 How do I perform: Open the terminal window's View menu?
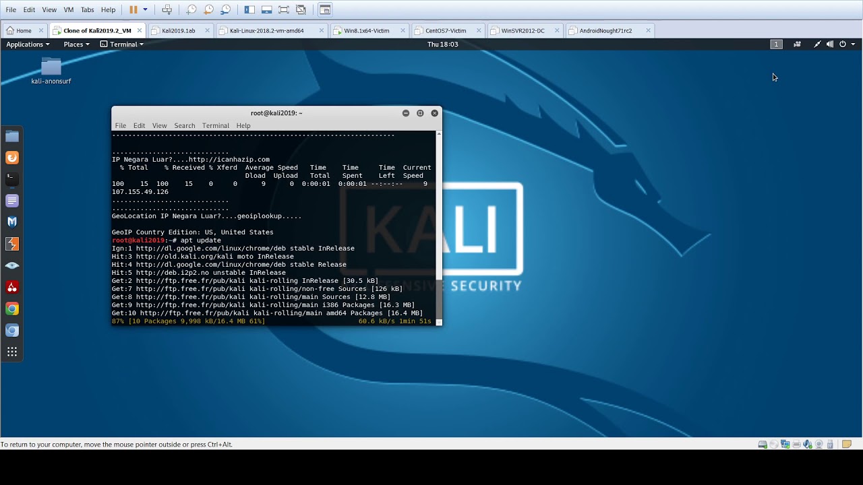[159, 125]
